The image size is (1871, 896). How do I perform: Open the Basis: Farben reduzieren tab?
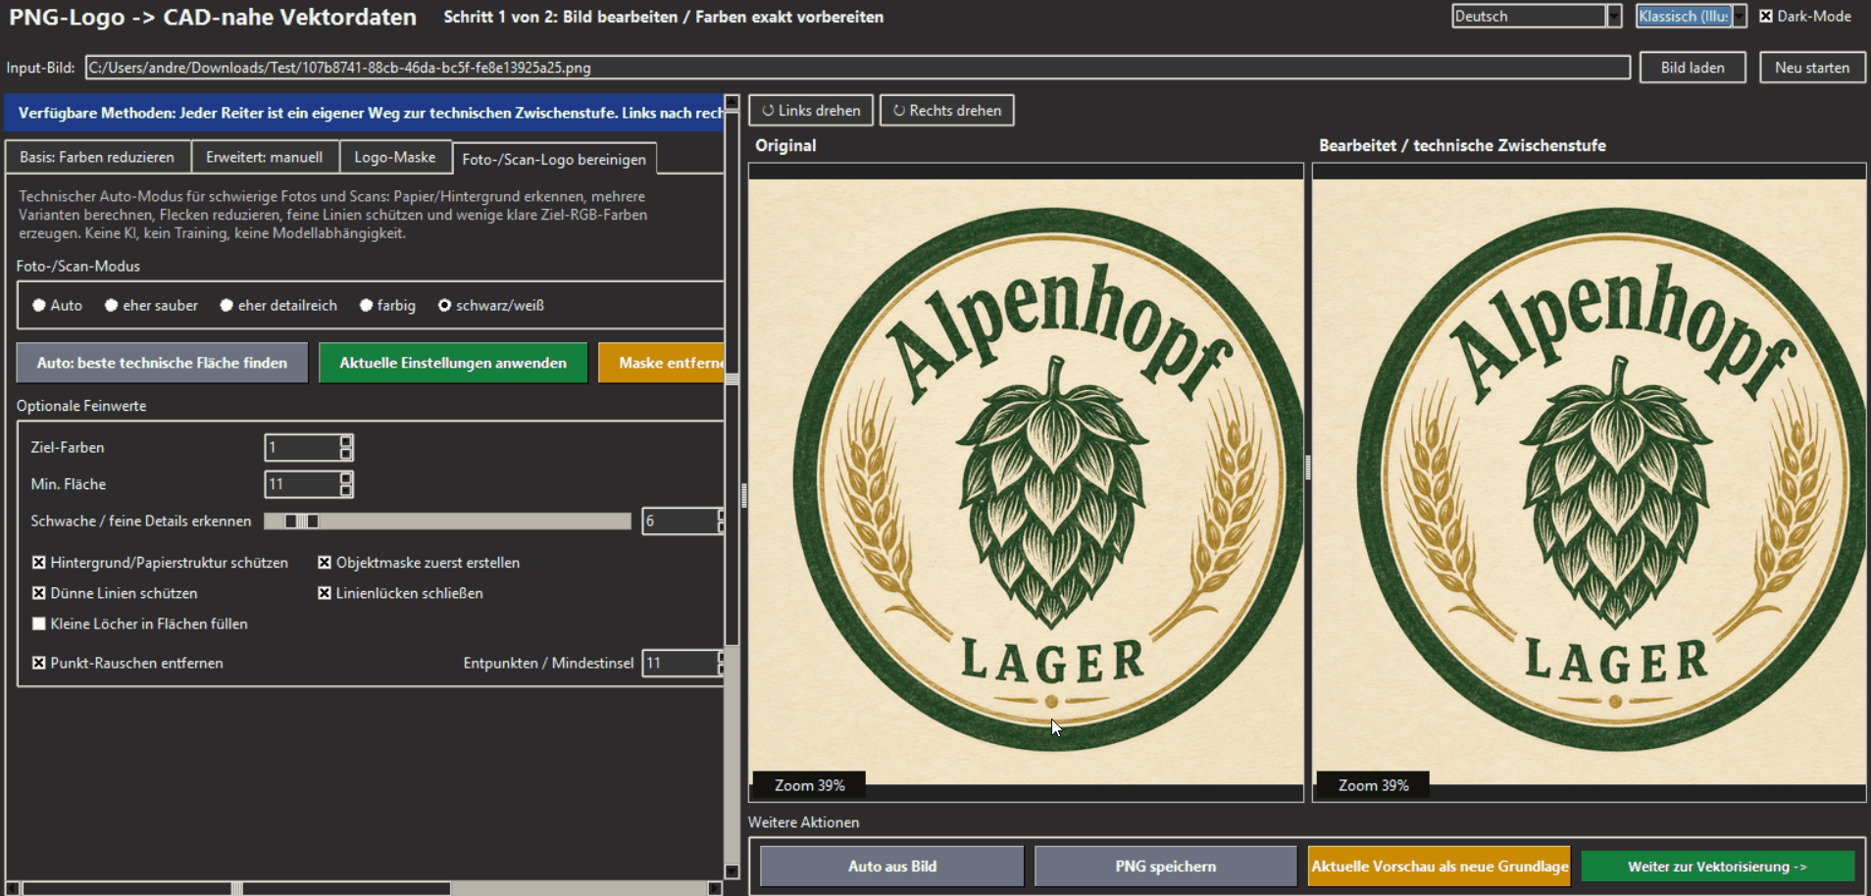tap(97, 157)
